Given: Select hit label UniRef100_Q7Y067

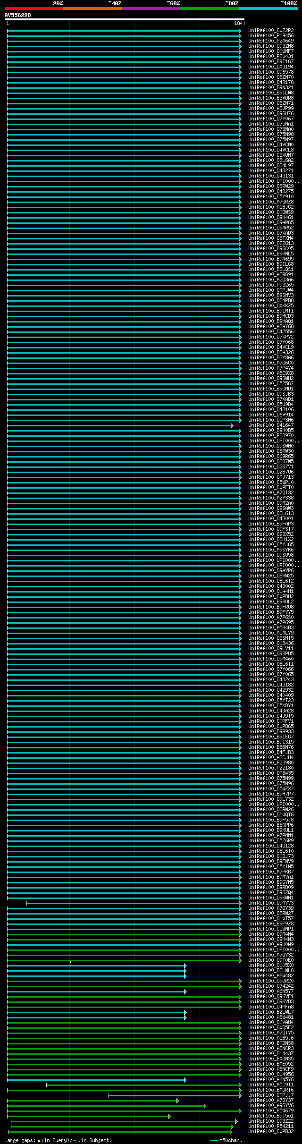Looking at the screenshot, I should [x=271, y=119].
